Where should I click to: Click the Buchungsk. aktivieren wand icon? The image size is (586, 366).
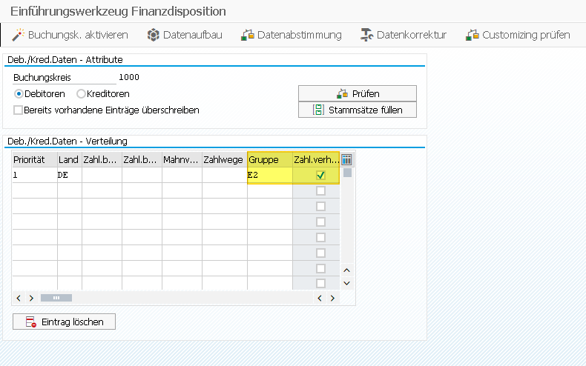(x=19, y=35)
